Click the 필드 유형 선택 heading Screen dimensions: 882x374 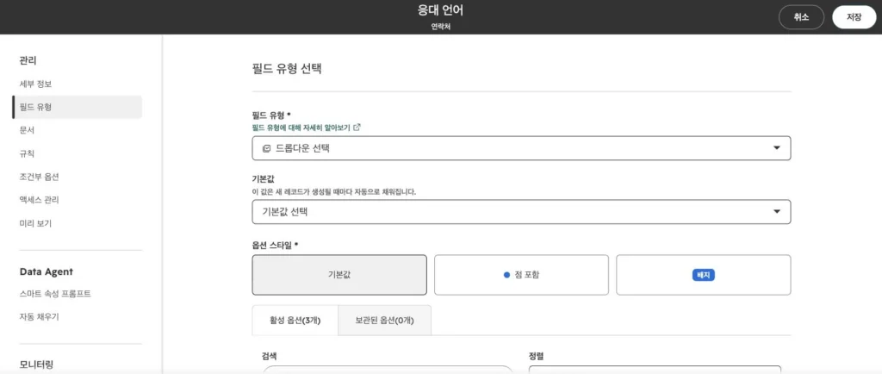(x=288, y=69)
